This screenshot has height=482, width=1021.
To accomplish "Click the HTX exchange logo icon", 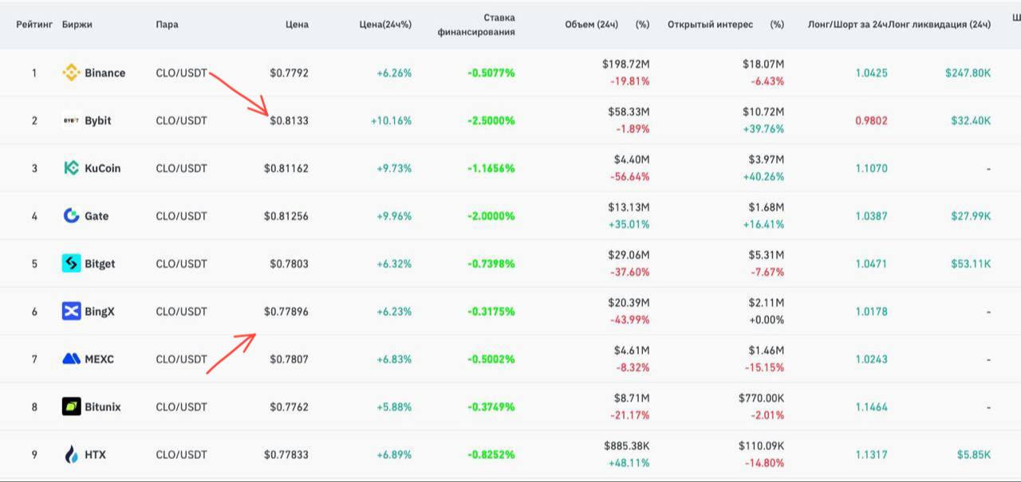I will (71, 455).
